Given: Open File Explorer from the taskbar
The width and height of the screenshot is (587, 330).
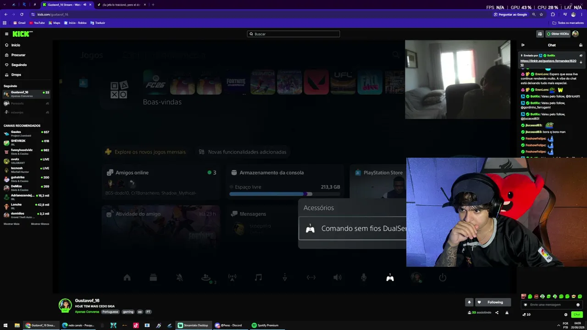Looking at the screenshot, I should click(x=17, y=325).
